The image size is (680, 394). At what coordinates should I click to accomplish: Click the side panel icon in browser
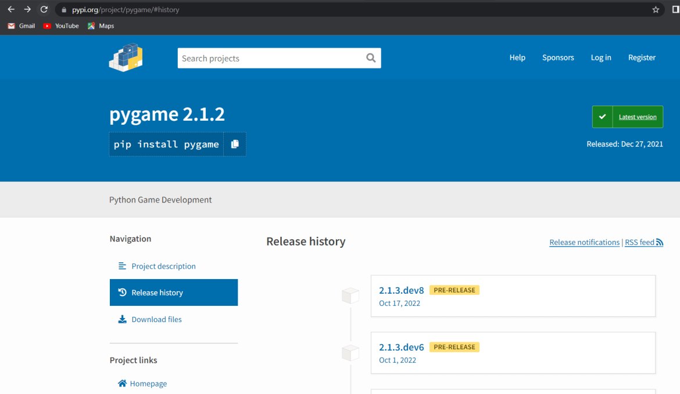coord(676,9)
